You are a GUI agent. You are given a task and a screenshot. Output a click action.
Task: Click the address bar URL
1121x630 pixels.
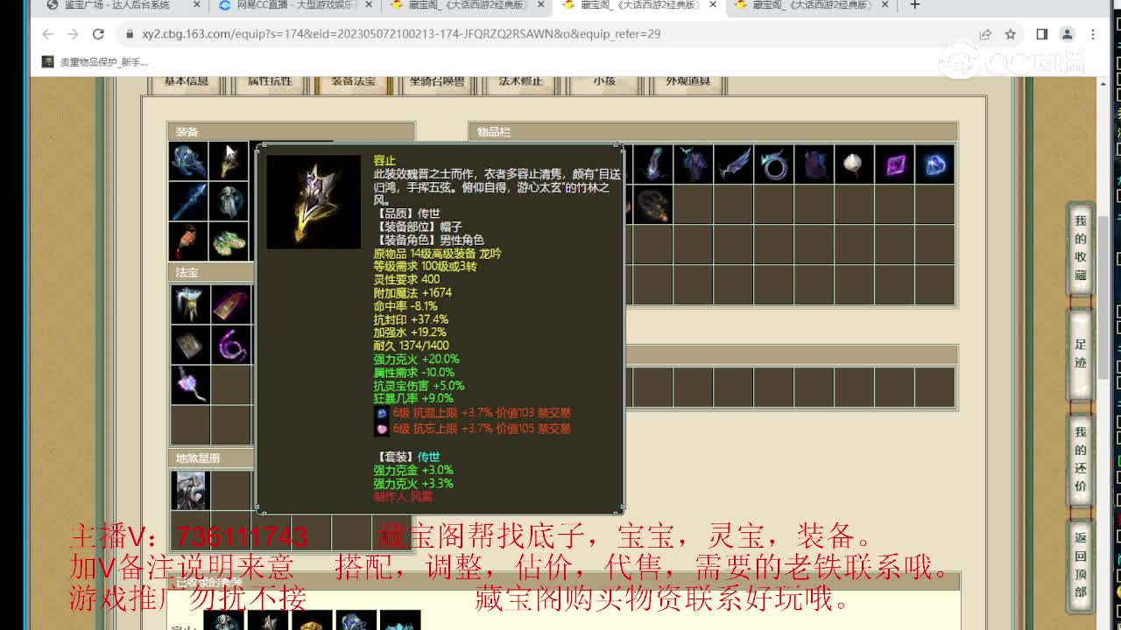tap(401, 34)
